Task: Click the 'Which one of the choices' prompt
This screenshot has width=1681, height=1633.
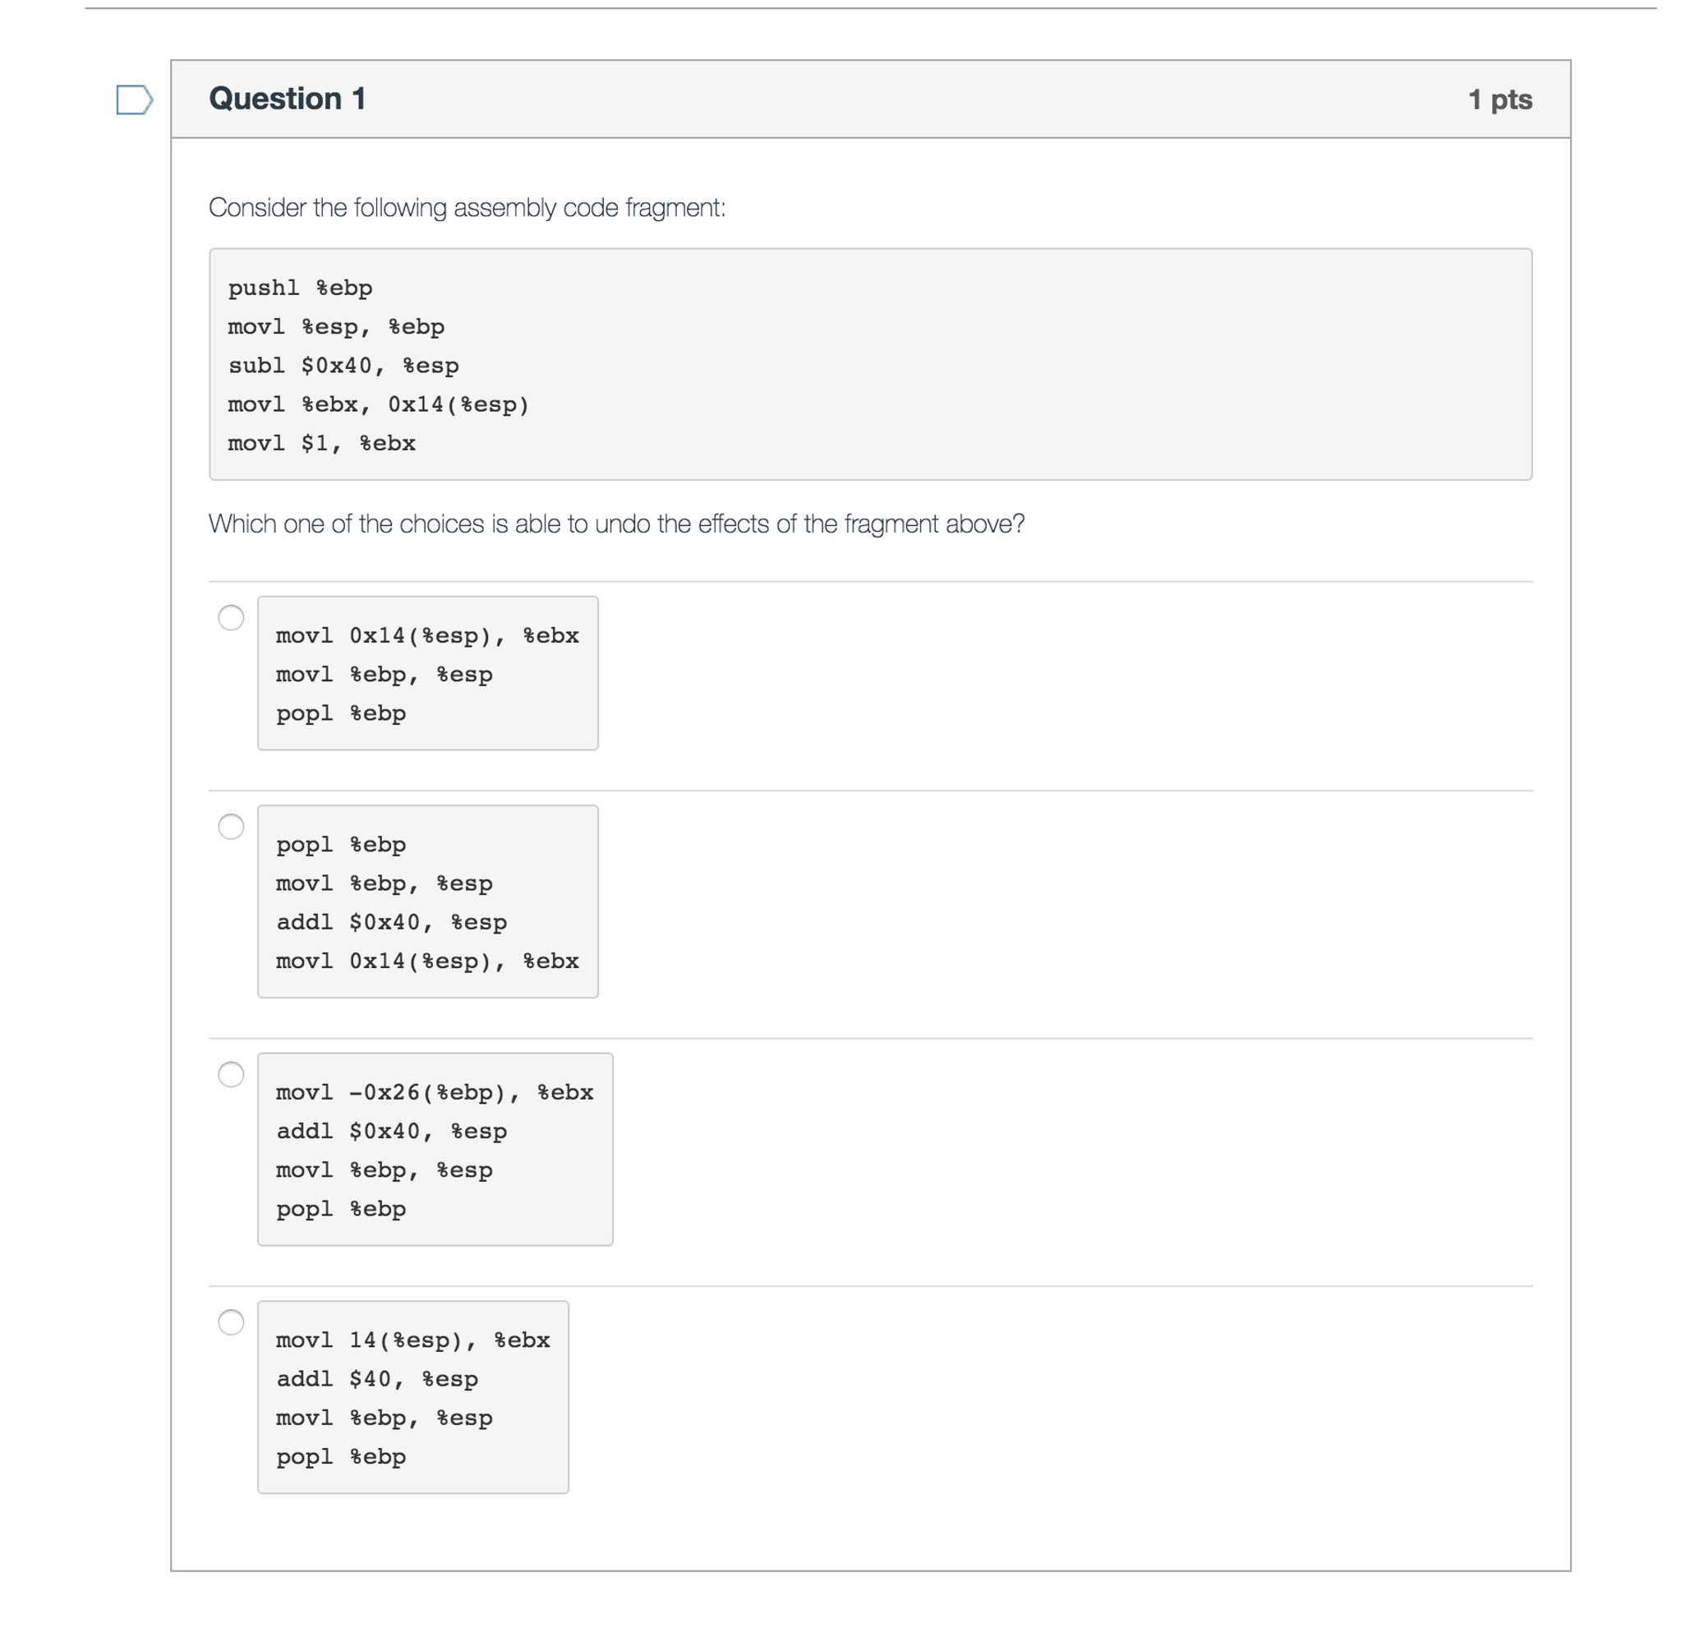Action: point(617,524)
